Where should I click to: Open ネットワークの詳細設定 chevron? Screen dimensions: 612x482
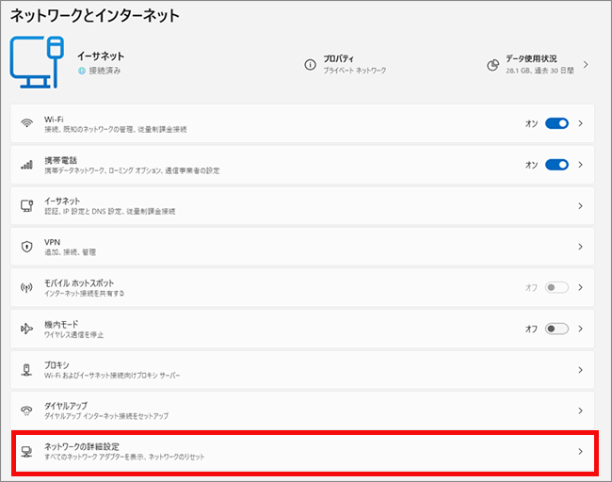click(581, 452)
